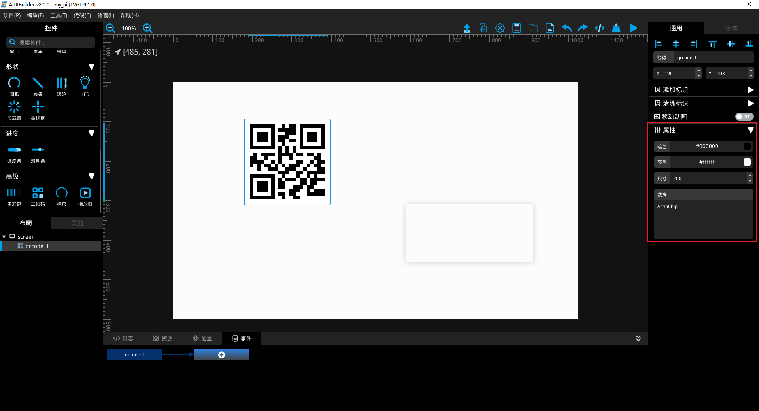Open project folder toolbar icon
The width and height of the screenshot is (759, 411).
(533, 28)
